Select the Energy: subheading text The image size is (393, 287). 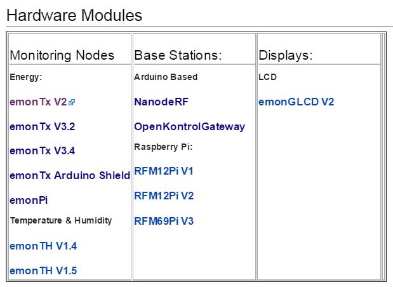26,77
